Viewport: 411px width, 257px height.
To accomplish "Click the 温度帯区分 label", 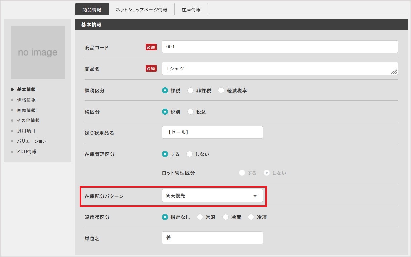I will click(x=97, y=217).
